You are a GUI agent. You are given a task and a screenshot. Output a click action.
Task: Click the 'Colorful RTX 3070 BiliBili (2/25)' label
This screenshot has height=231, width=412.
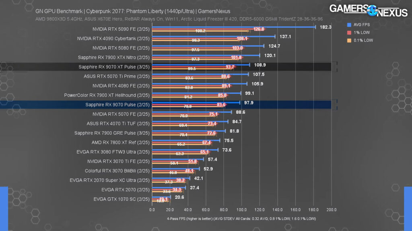(117, 170)
